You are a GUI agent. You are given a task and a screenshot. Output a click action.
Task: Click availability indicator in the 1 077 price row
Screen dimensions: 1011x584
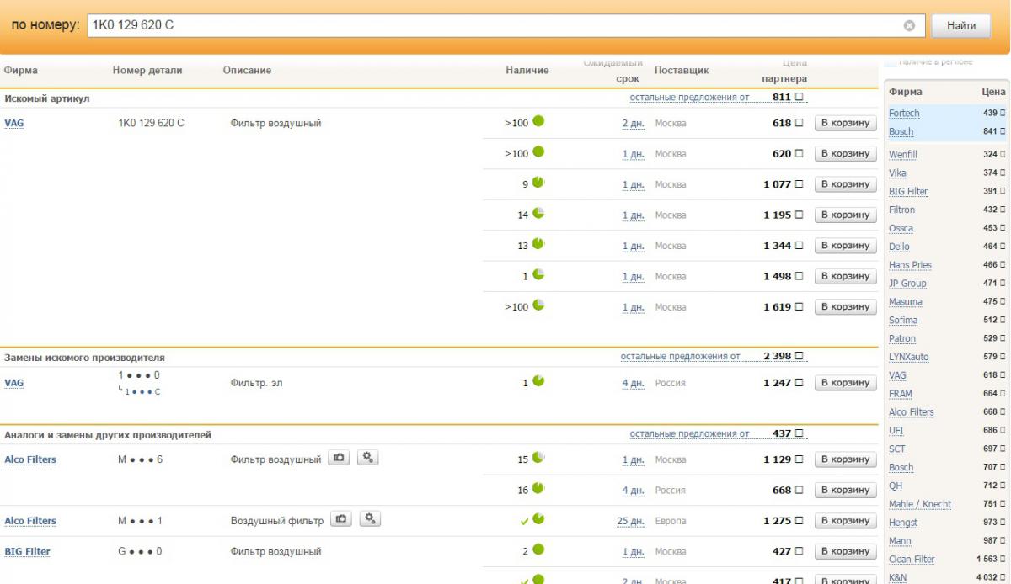(x=538, y=183)
